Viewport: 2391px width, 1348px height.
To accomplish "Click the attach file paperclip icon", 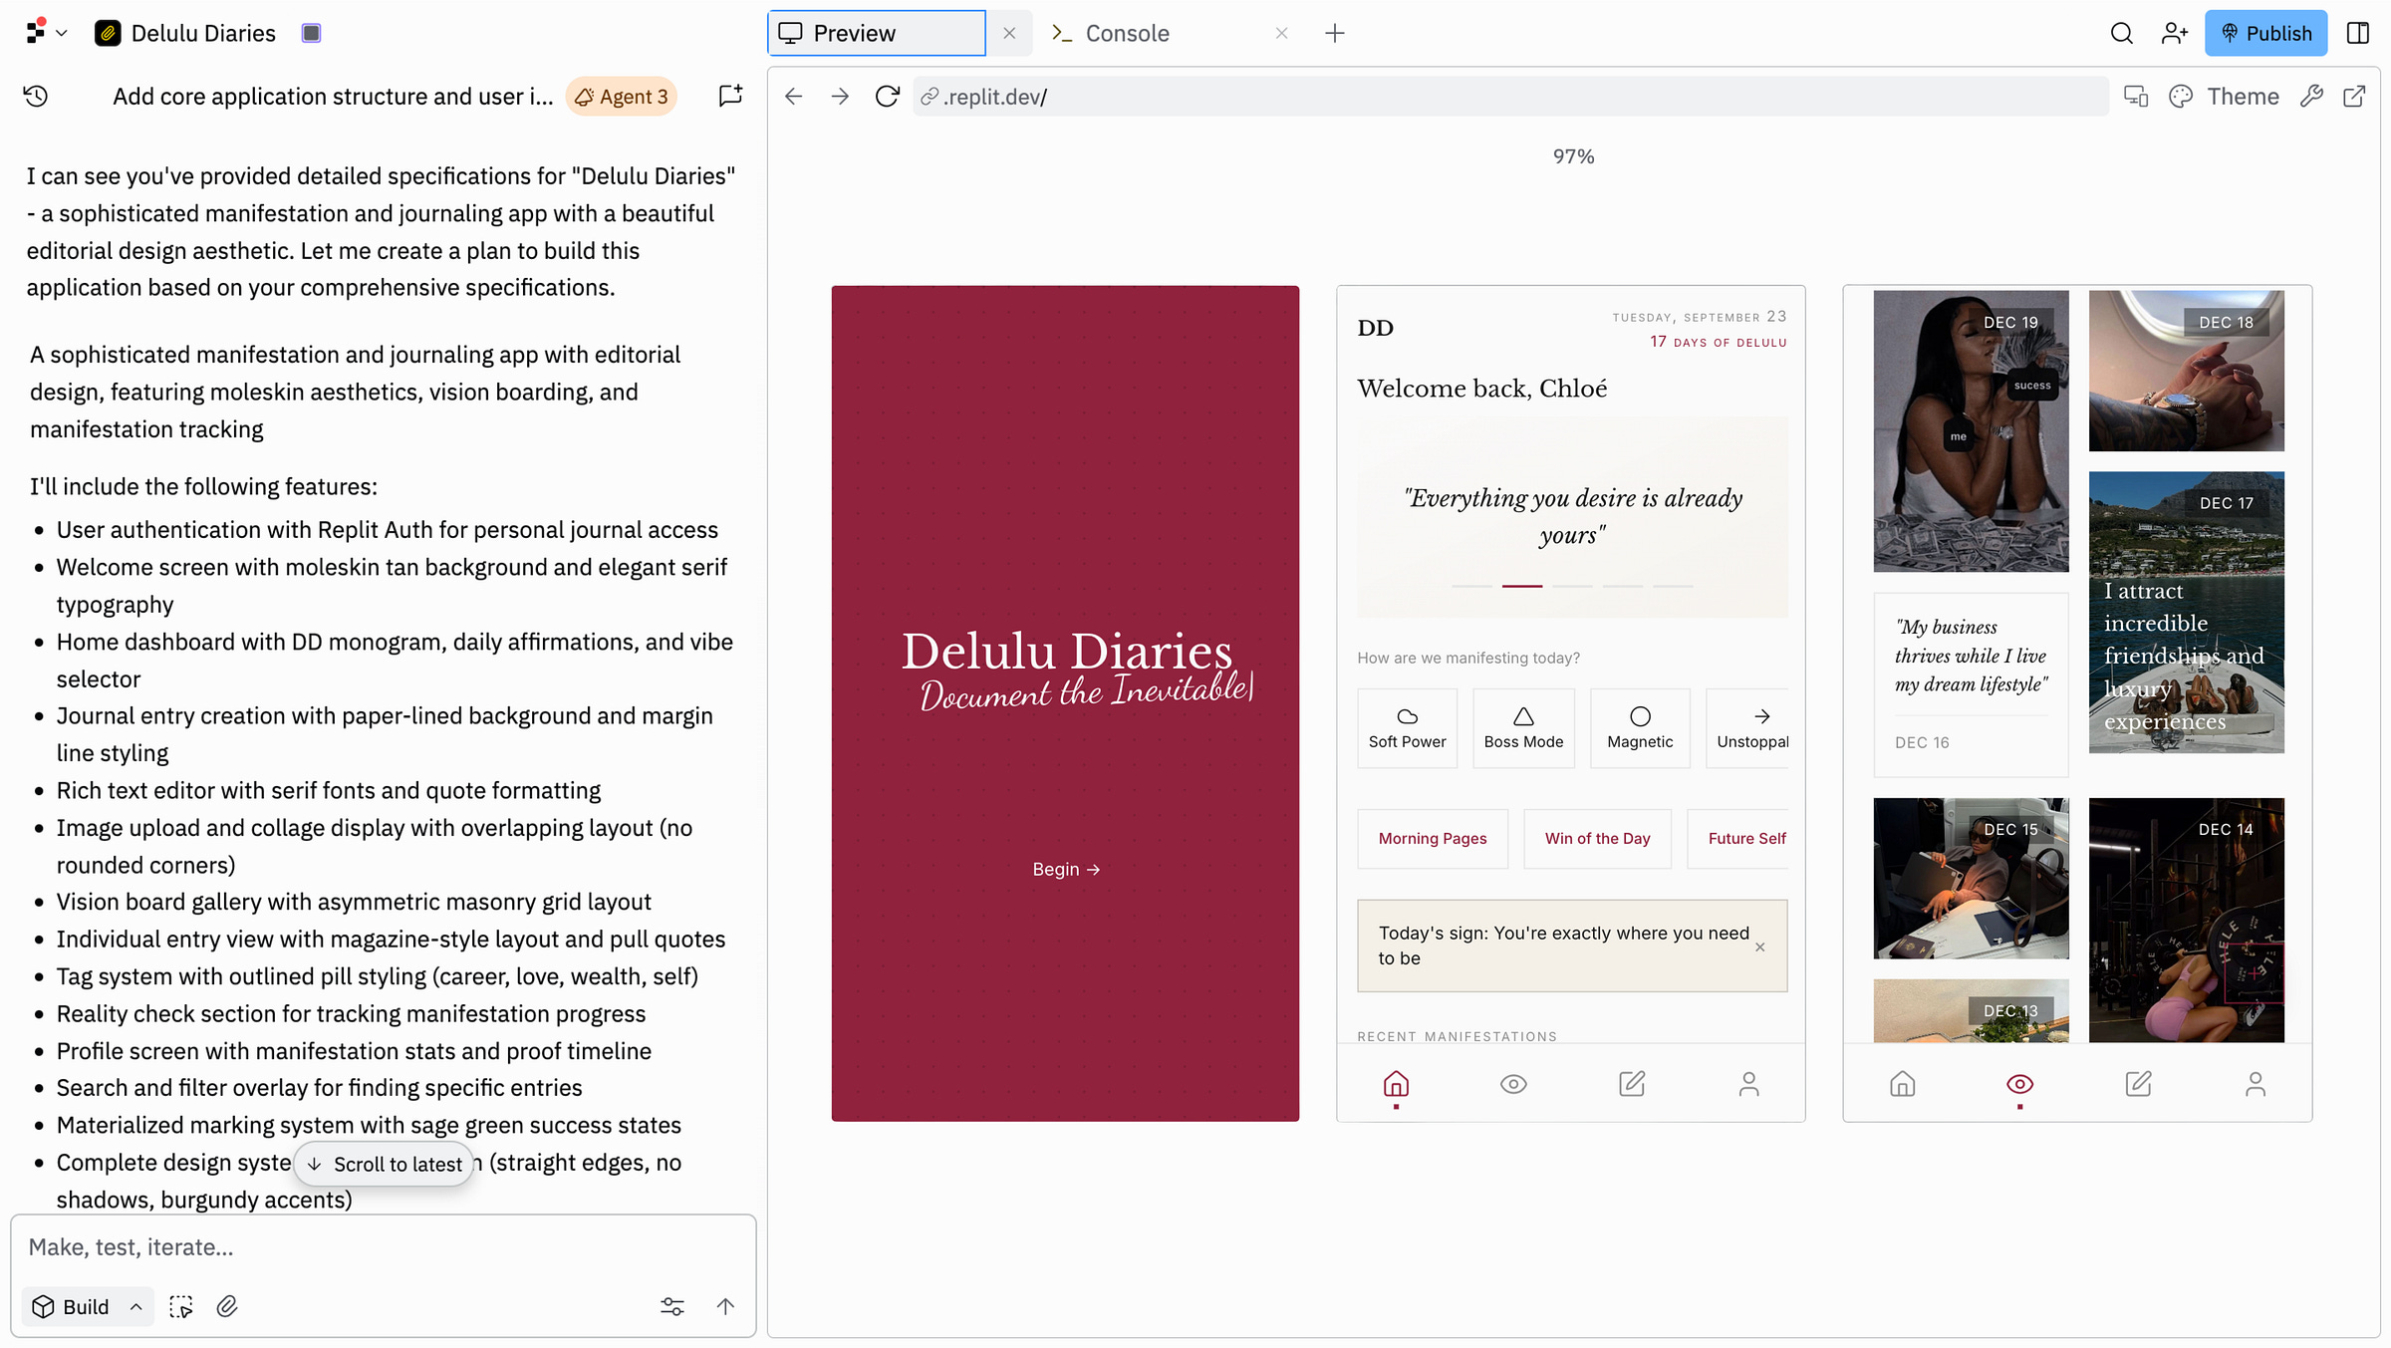I will click(227, 1306).
